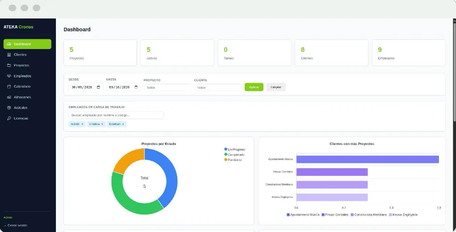Open Proyectos section
The width and height of the screenshot is (456, 232).
click(x=27, y=65)
